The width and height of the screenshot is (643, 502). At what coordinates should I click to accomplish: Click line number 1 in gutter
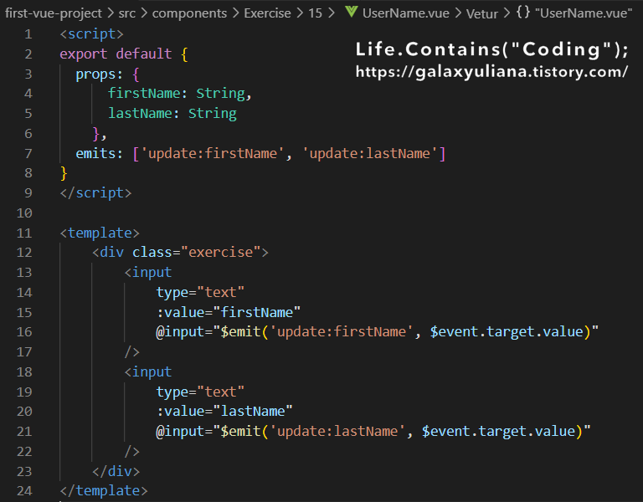click(x=28, y=34)
